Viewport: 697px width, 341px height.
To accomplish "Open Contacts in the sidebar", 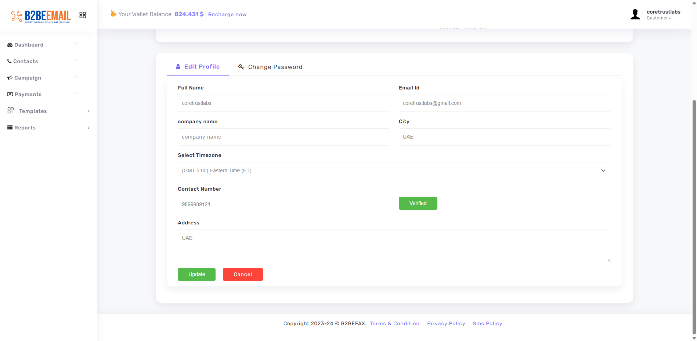I will (x=25, y=61).
